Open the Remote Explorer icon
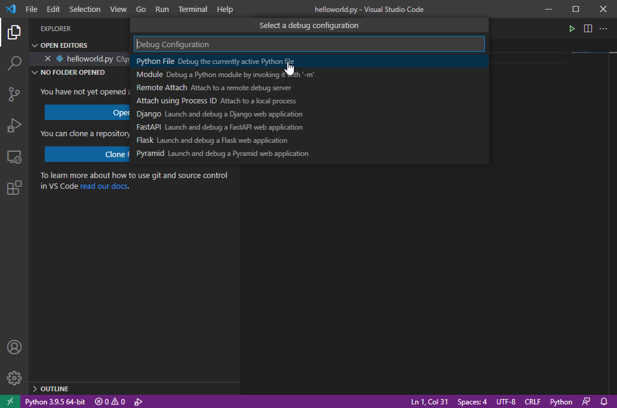This screenshot has height=408, width=617. pos(14,157)
